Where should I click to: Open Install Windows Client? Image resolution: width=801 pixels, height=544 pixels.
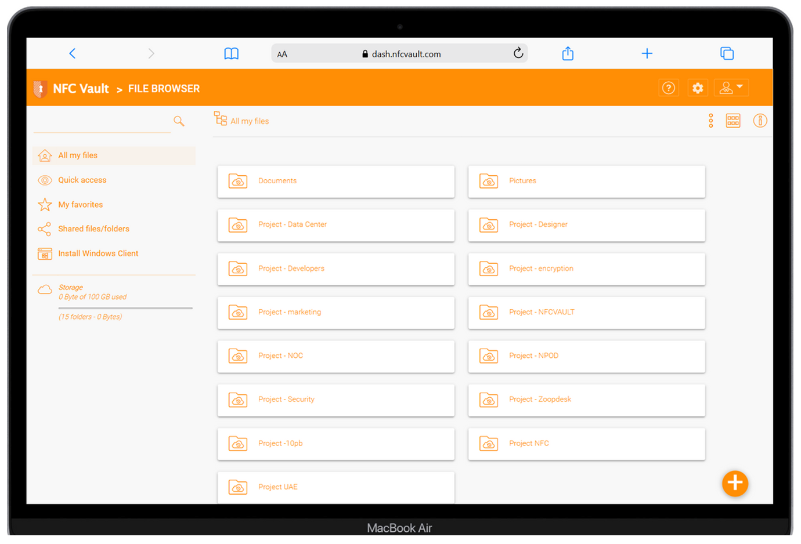tap(98, 253)
